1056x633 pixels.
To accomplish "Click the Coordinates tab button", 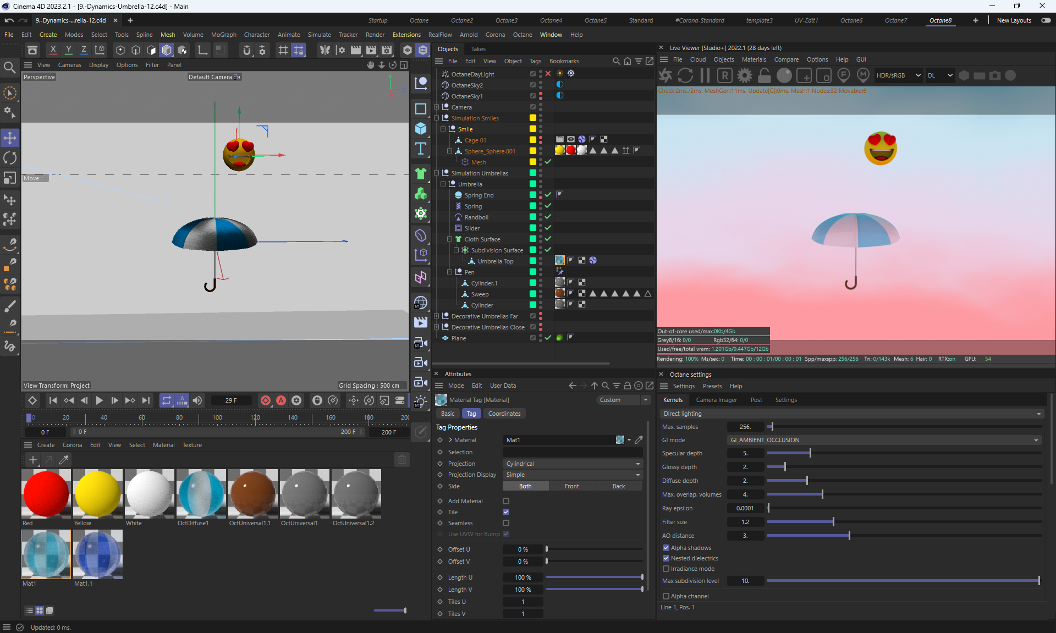I will tap(504, 414).
